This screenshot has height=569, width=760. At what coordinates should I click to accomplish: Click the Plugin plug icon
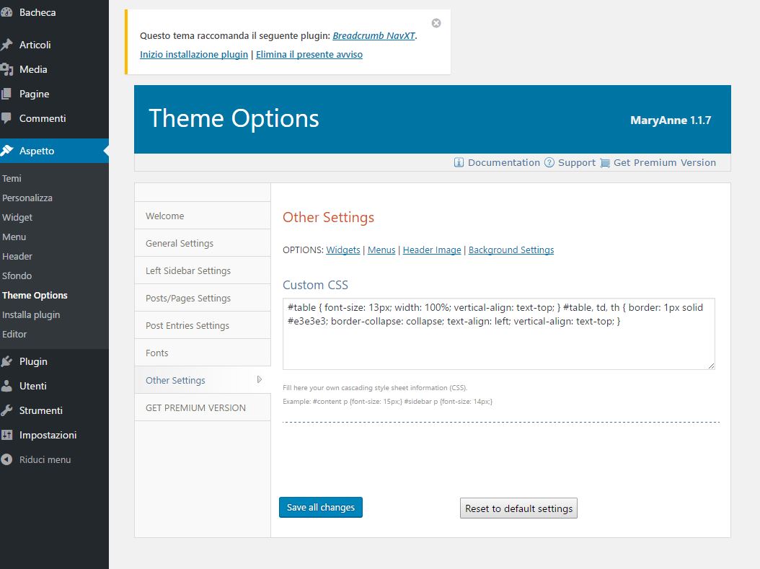6,361
